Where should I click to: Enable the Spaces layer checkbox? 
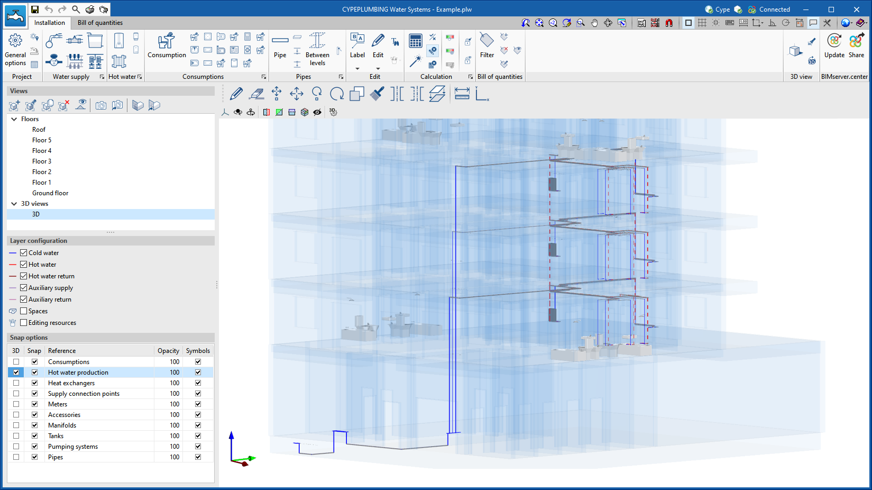click(x=23, y=311)
